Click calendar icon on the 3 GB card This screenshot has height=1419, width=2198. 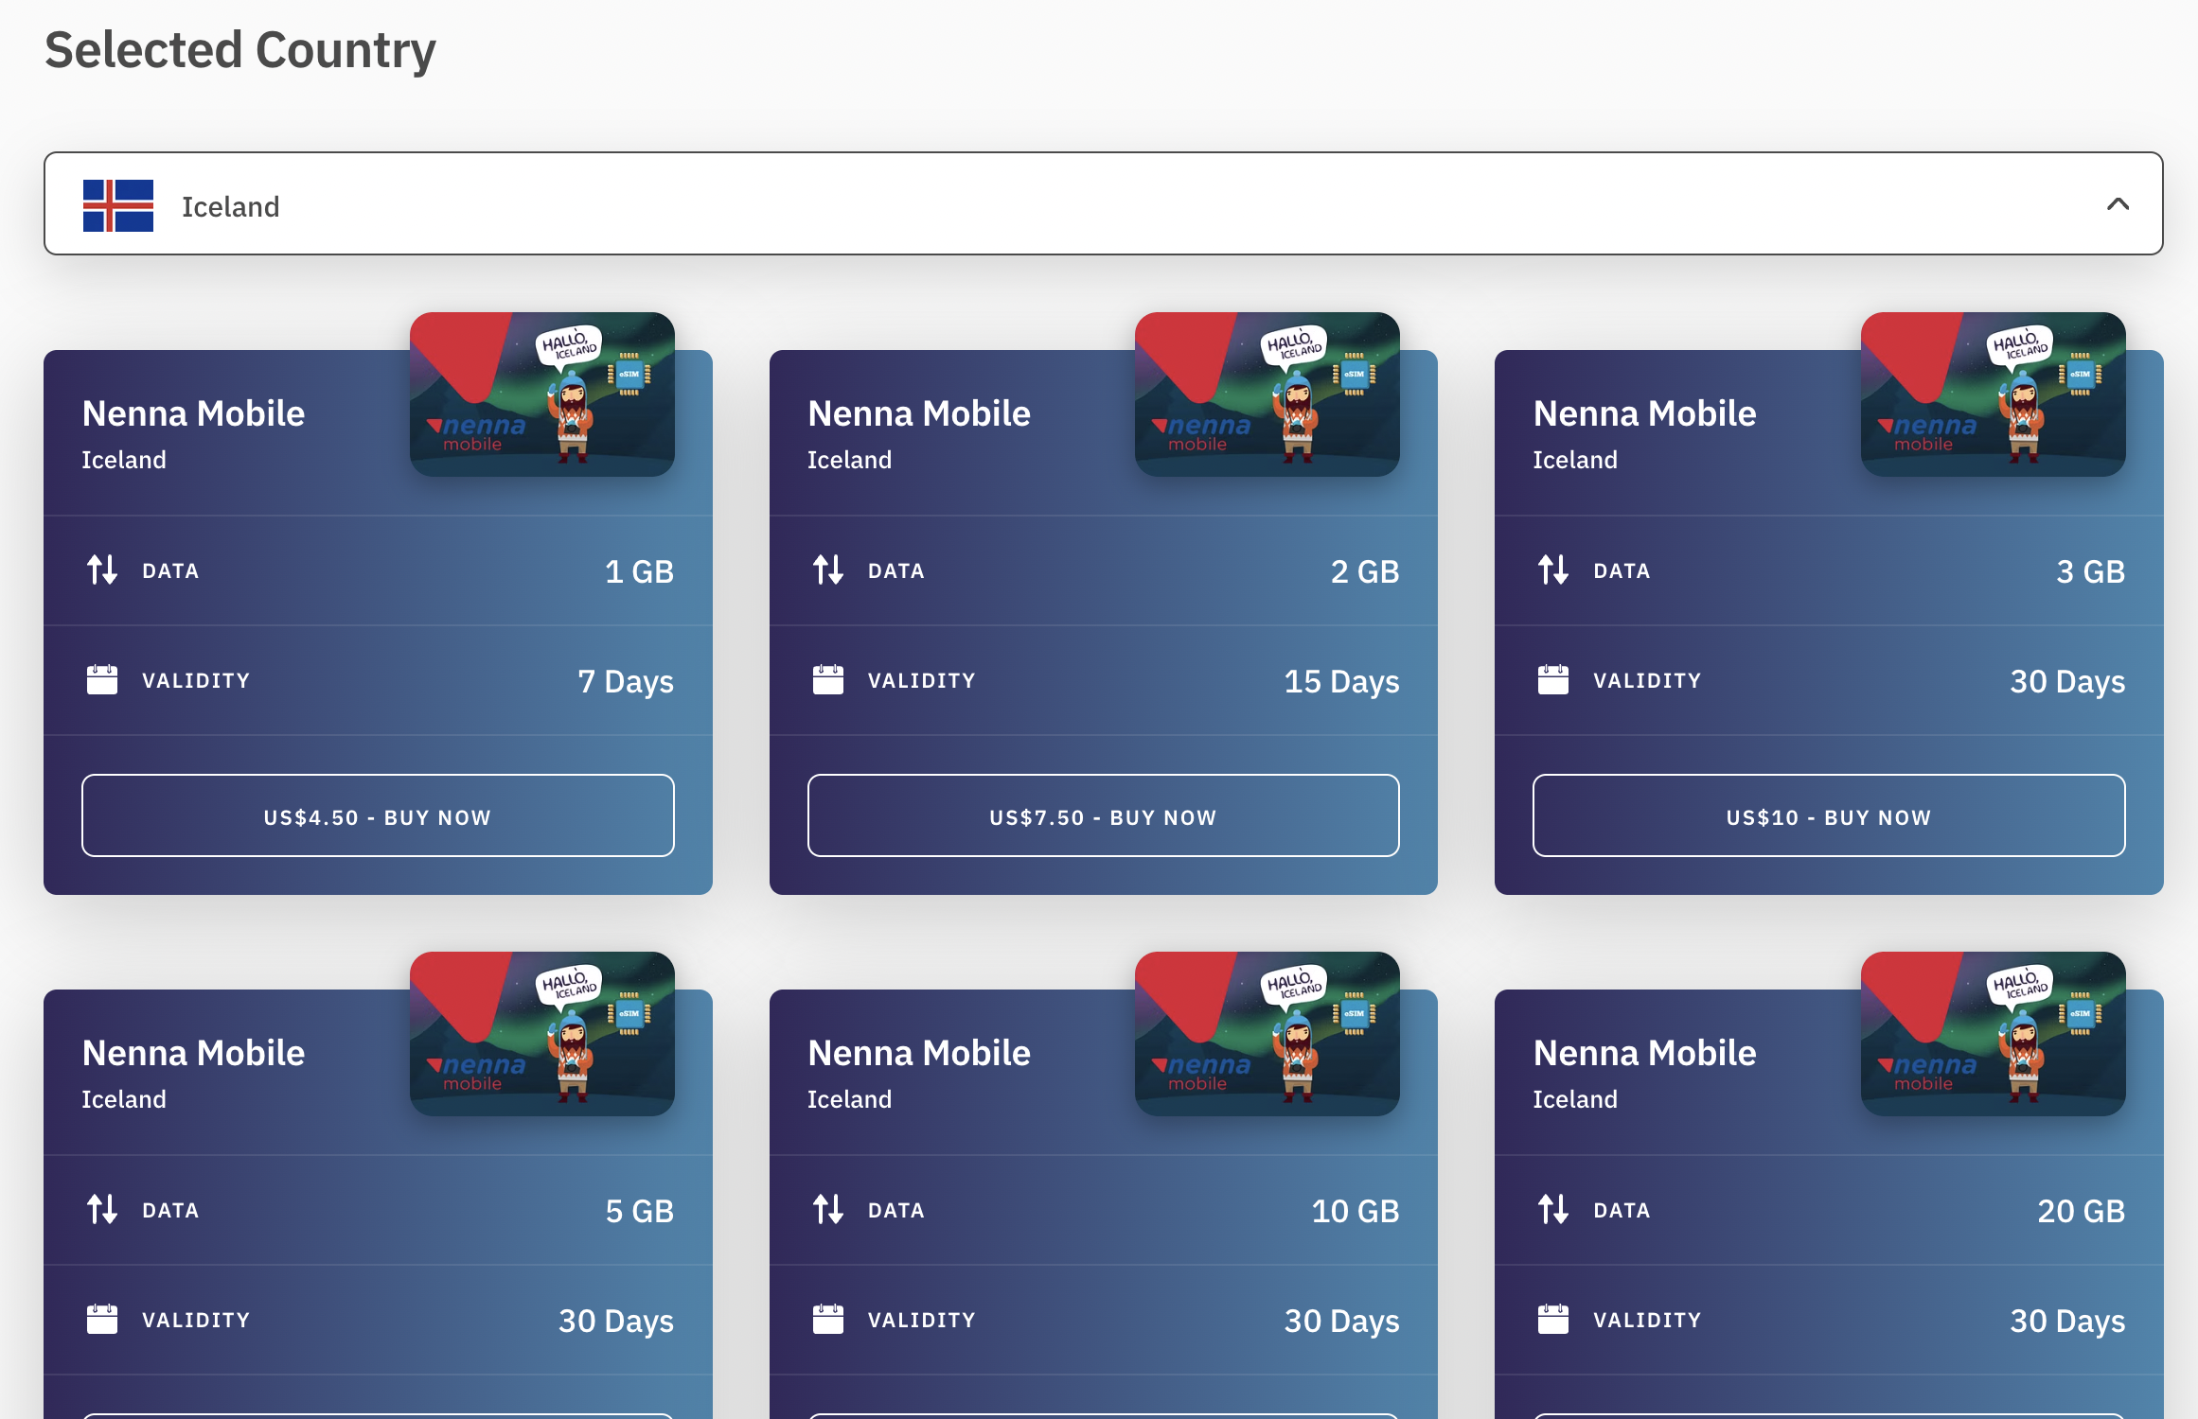pos(1553,679)
